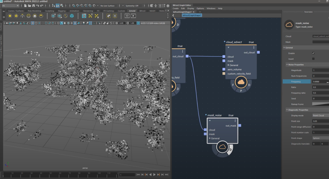Click the Frequency value field
The image size is (329, 179).
pyautogui.click(x=321, y=82)
